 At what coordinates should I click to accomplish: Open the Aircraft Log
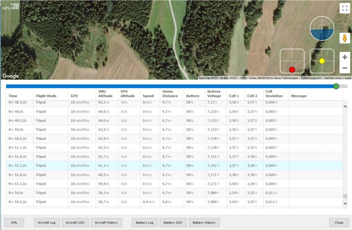(x=47, y=223)
